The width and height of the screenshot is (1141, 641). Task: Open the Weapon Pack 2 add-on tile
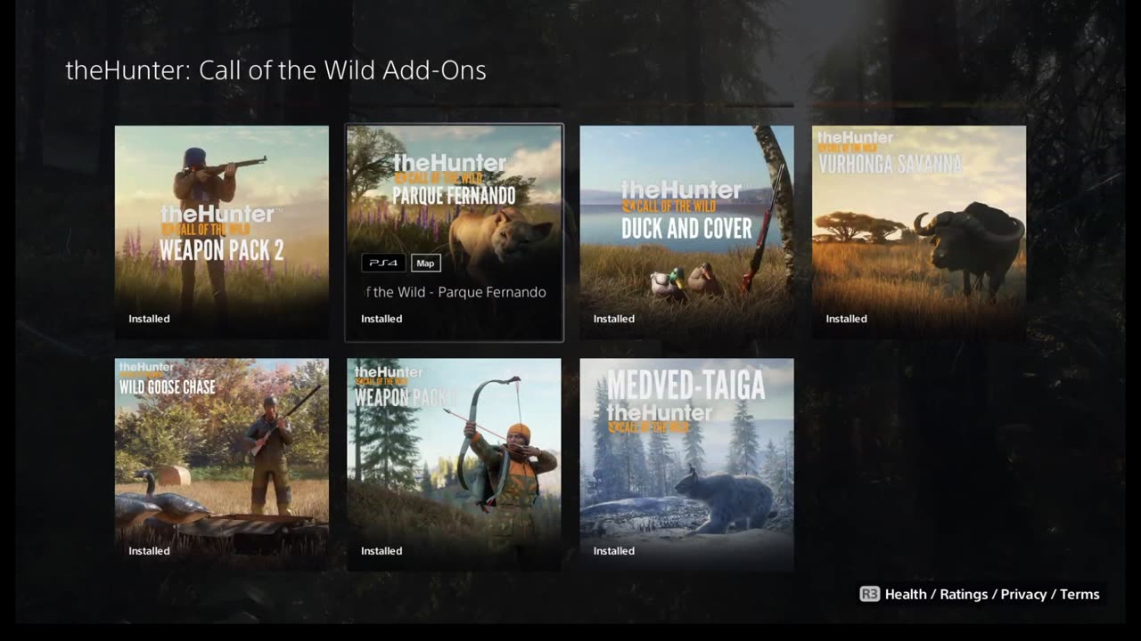coord(222,232)
